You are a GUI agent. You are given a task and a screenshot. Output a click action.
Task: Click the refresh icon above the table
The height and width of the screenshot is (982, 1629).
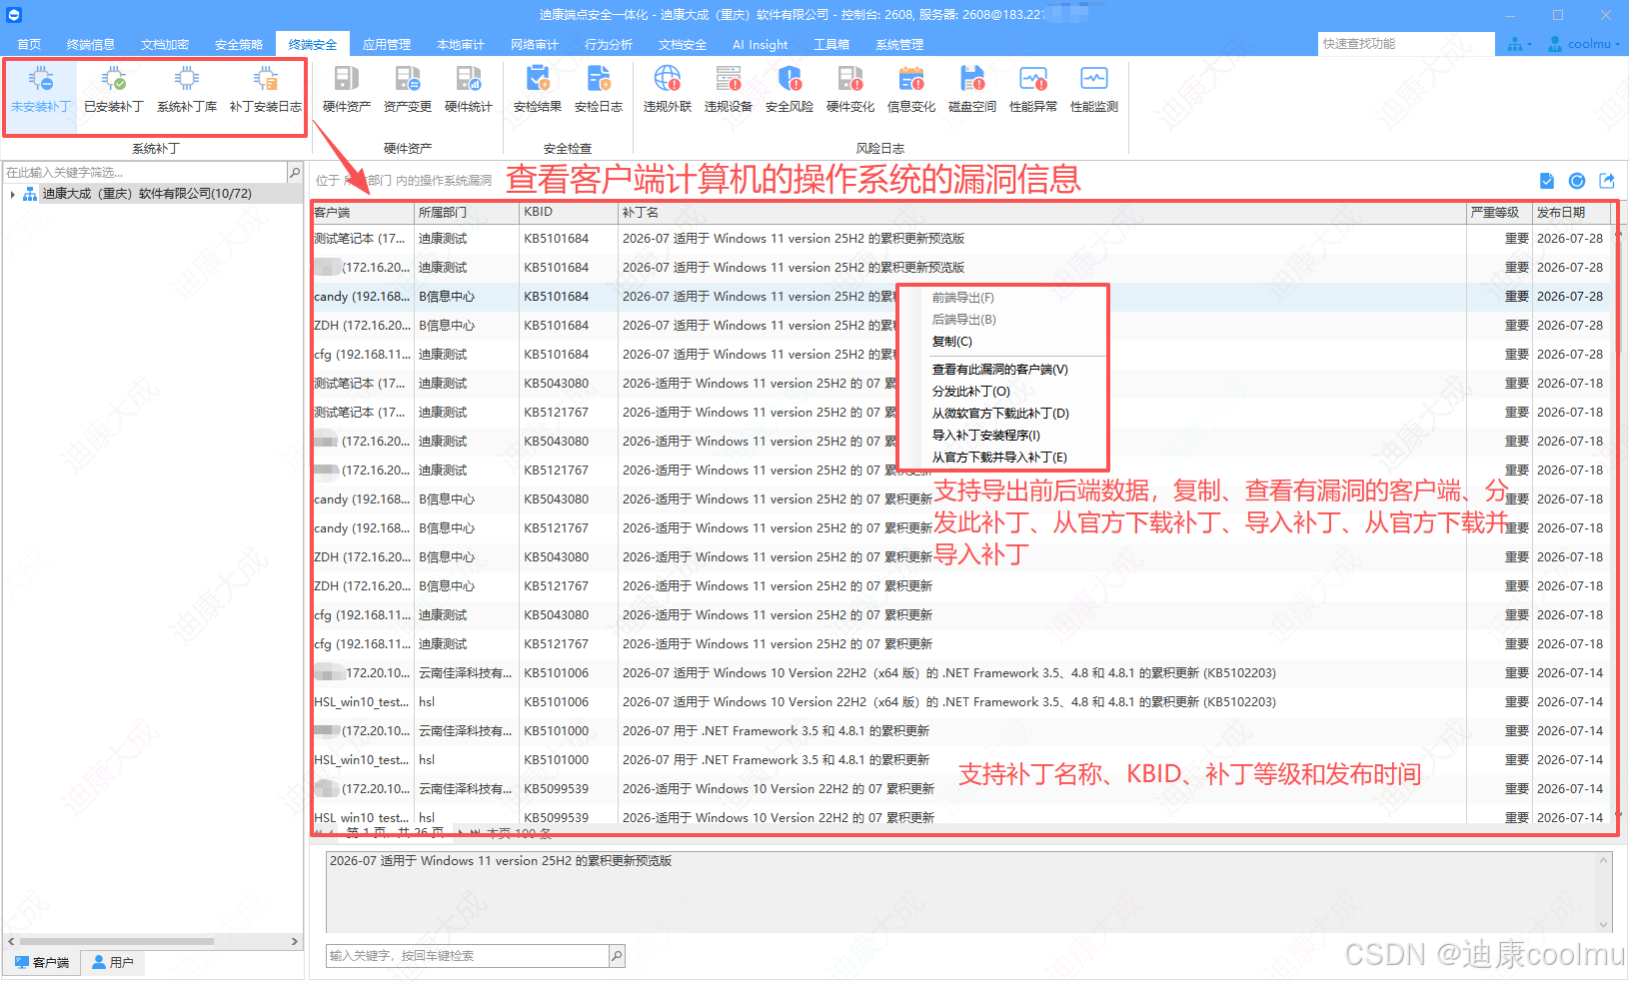point(1577,181)
